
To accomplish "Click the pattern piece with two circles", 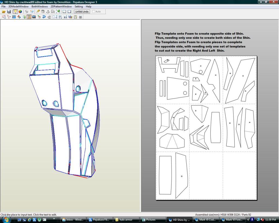I will click(178, 88).
